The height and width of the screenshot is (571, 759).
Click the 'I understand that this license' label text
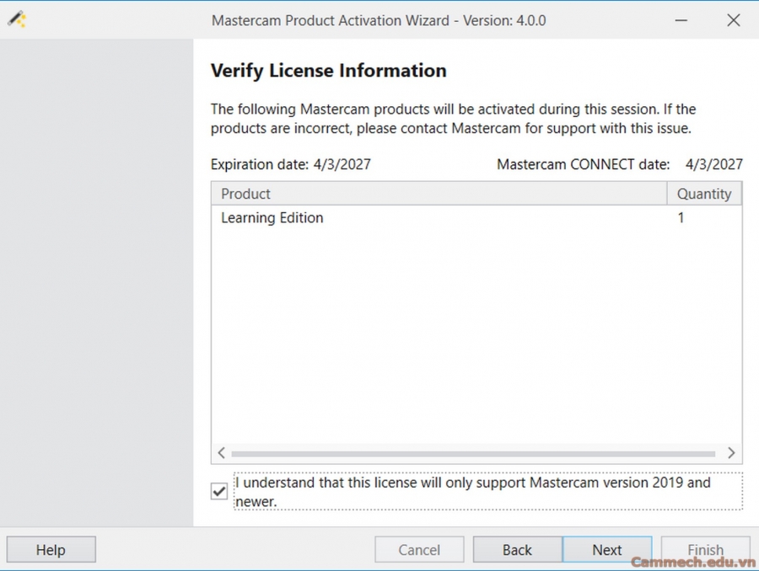click(472, 483)
